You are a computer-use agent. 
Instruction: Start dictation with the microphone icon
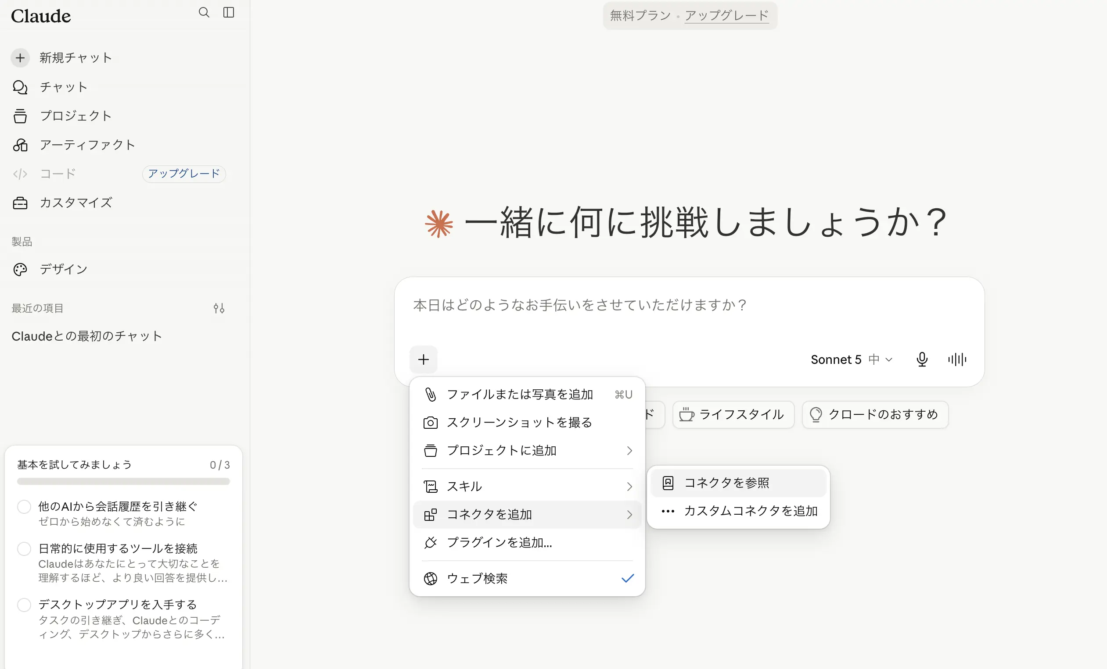(x=922, y=359)
